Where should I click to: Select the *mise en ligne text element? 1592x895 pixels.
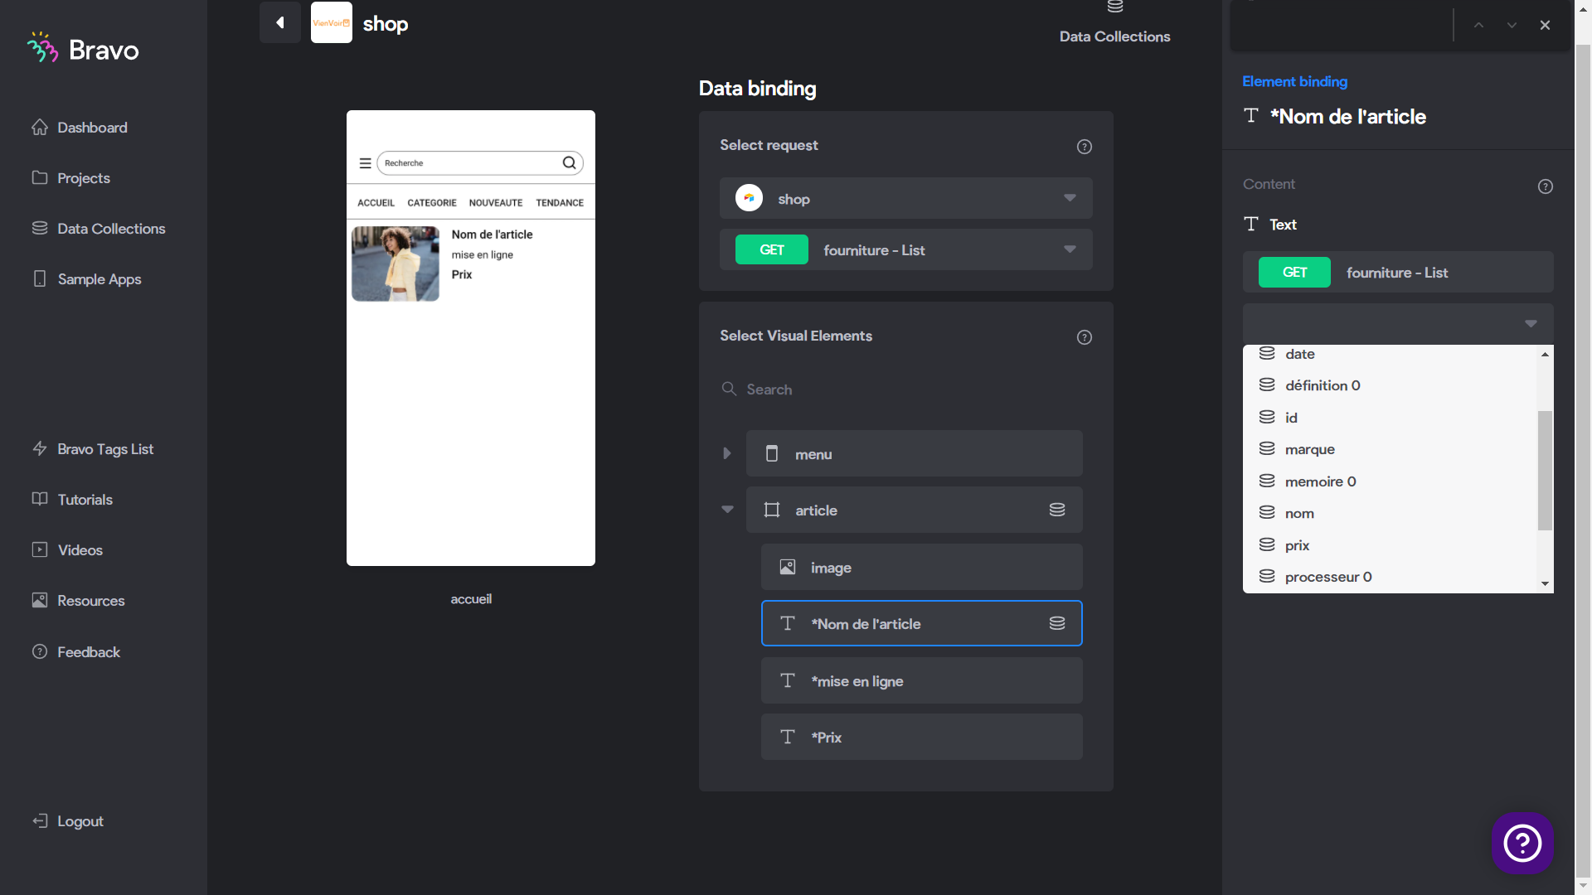[x=921, y=680]
